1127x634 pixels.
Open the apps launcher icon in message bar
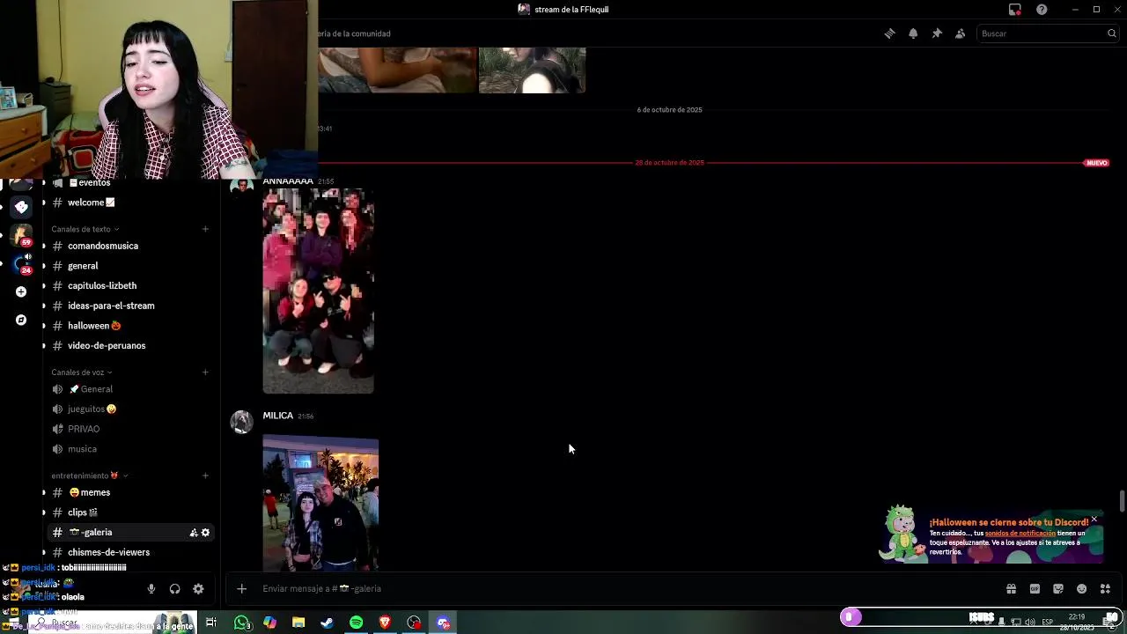pos(1105,589)
